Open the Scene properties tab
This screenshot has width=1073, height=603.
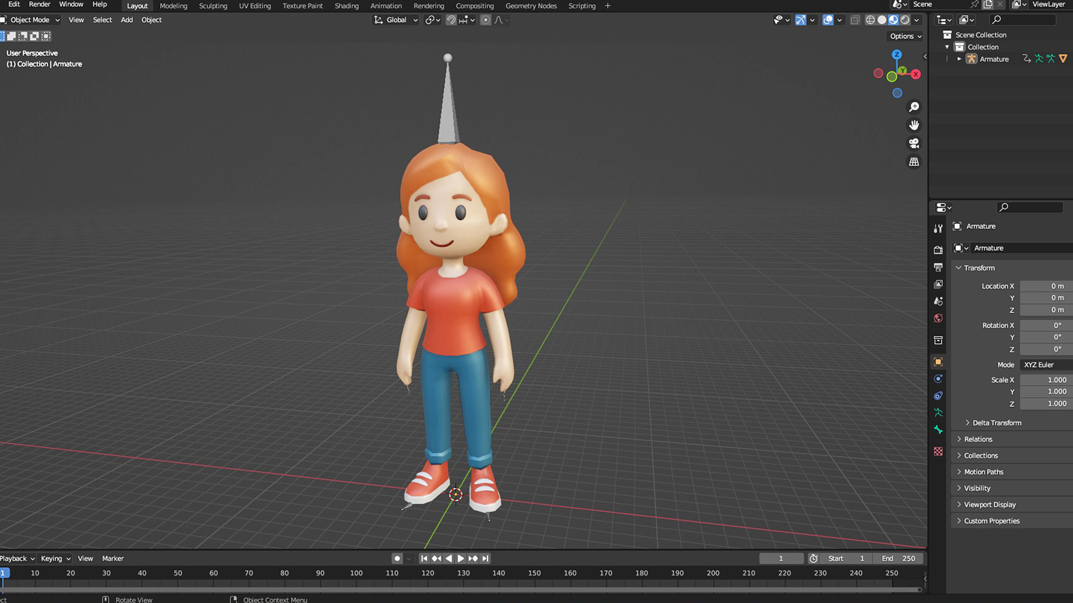coord(938,301)
